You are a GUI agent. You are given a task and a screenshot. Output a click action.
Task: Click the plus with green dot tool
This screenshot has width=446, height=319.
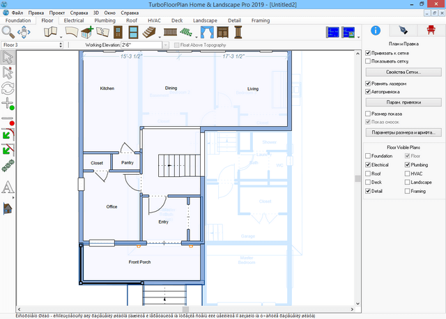click(8, 104)
